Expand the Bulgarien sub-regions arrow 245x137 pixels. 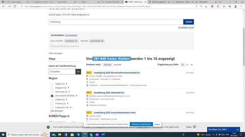(69, 88)
